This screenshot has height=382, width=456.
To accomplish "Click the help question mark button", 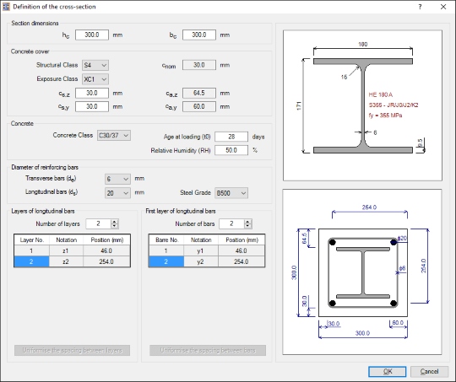I will pos(420,7).
